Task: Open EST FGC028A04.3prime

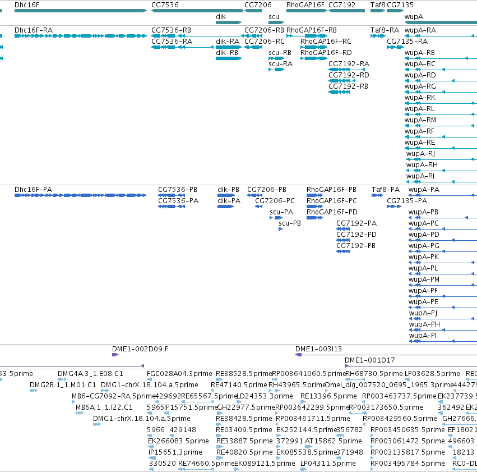Action: click(x=149, y=379)
